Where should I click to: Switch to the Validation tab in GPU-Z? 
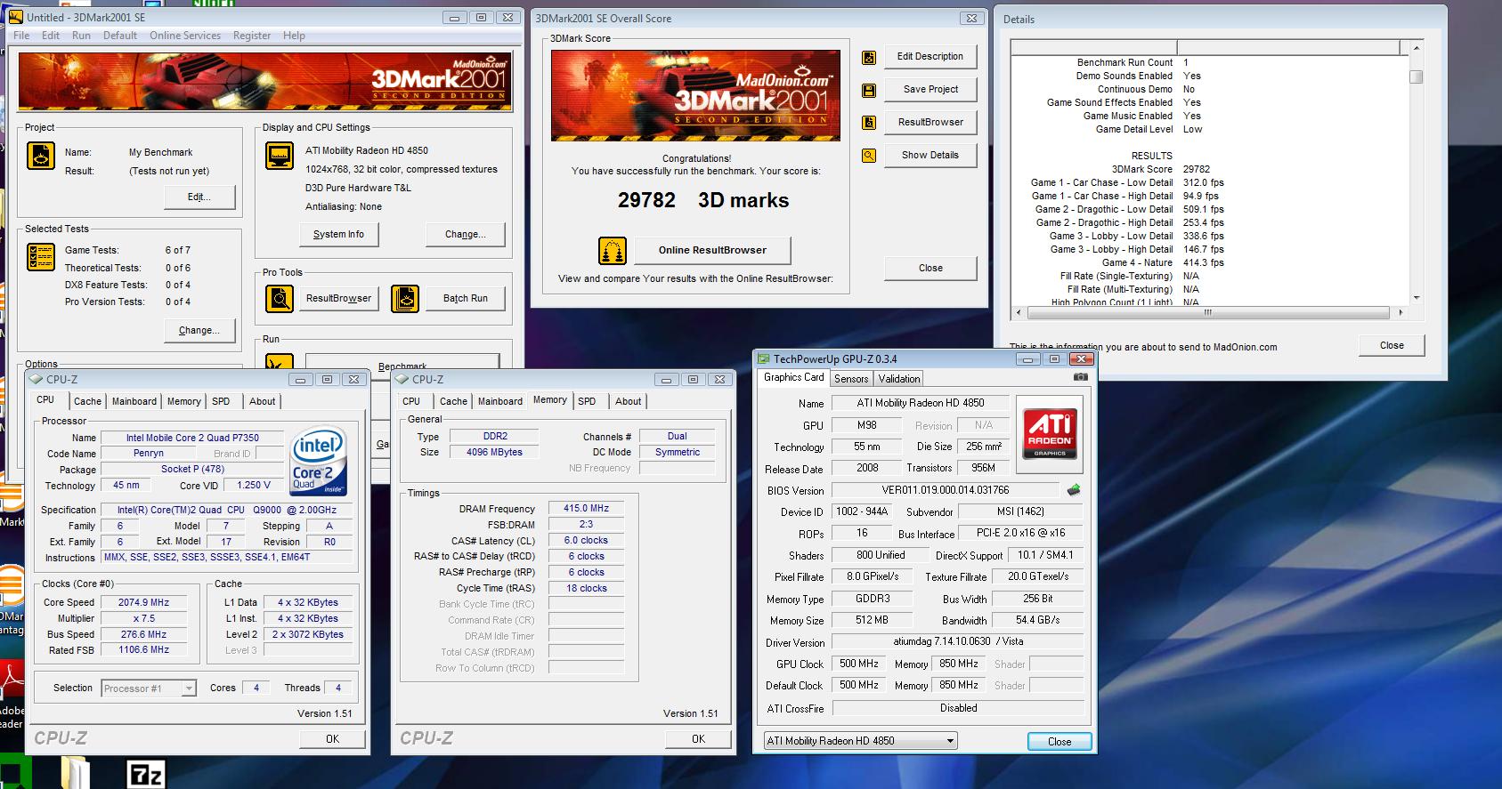click(899, 379)
